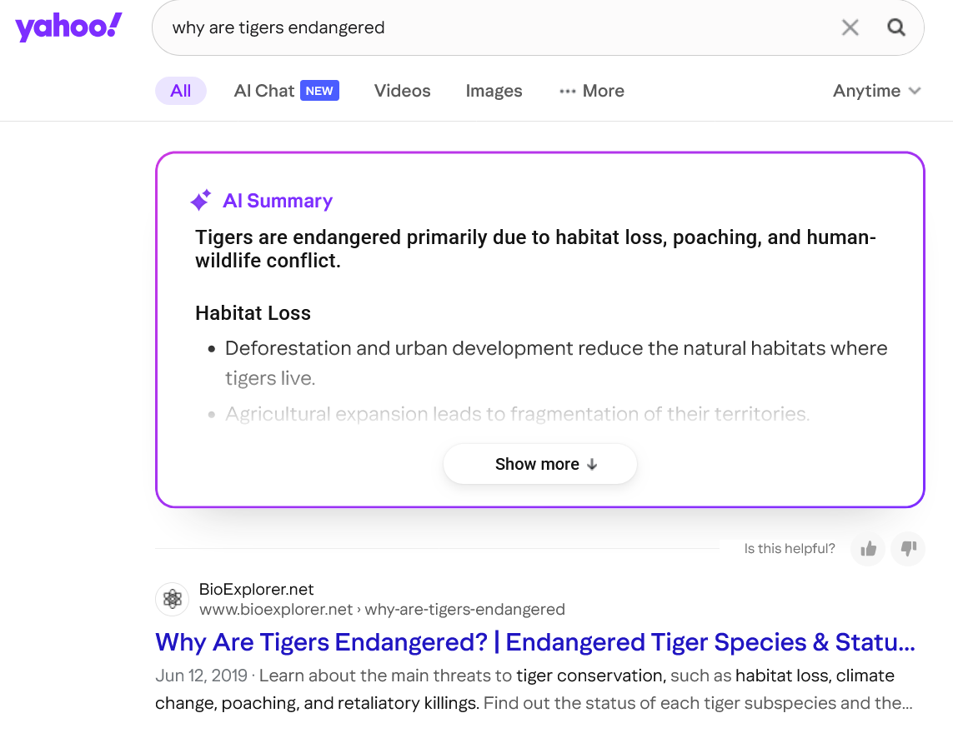This screenshot has height=743, width=953.
Task: Select the All results tab
Action: pyautogui.click(x=180, y=91)
